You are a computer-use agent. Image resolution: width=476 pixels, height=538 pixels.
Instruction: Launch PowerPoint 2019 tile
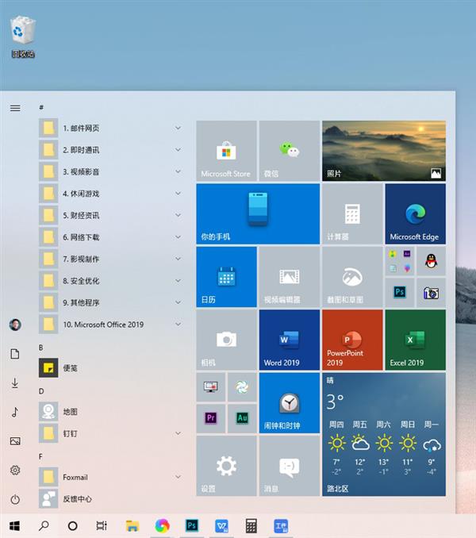[x=351, y=340]
